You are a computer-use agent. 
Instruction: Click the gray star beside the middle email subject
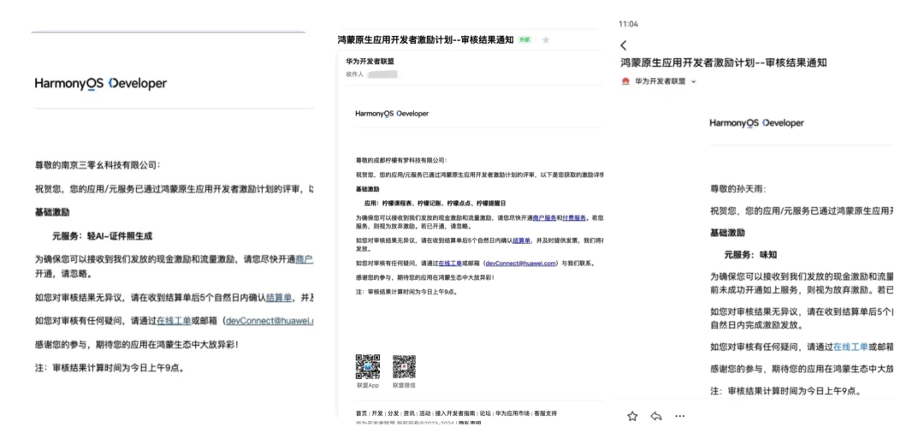pyautogui.click(x=546, y=40)
